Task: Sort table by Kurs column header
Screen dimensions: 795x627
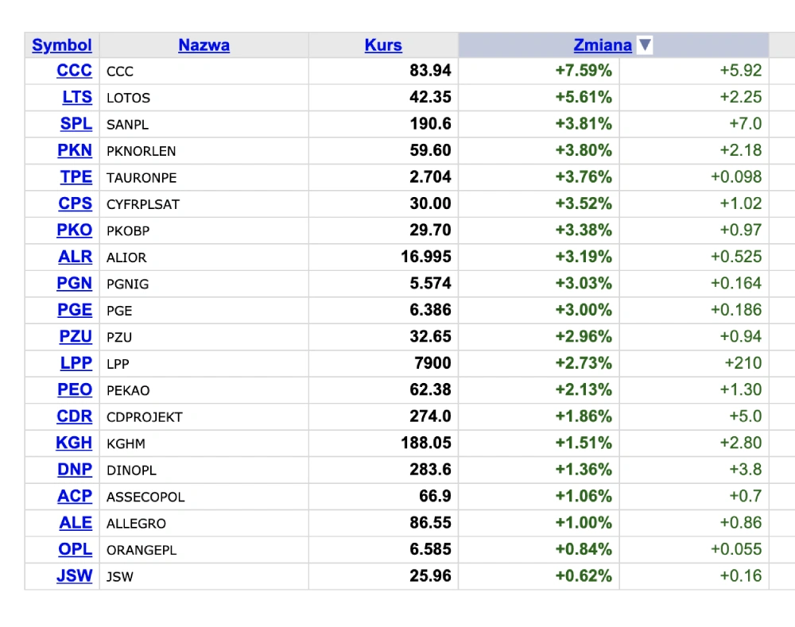Action: tap(383, 45)
